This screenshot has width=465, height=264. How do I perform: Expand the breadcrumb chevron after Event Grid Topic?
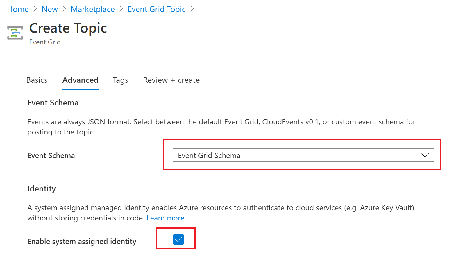[192, 9]
